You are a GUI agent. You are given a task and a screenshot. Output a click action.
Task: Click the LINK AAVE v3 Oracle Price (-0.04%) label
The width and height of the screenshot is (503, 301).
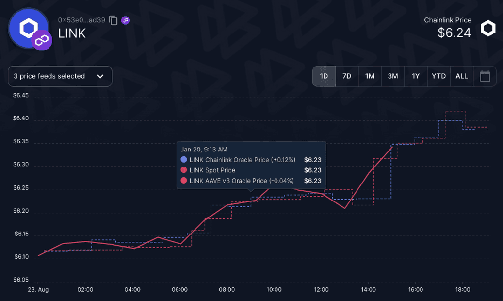click(242, 181)
